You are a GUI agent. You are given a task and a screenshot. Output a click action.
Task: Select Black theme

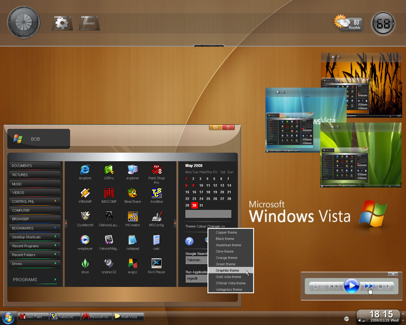coord(231,239)
